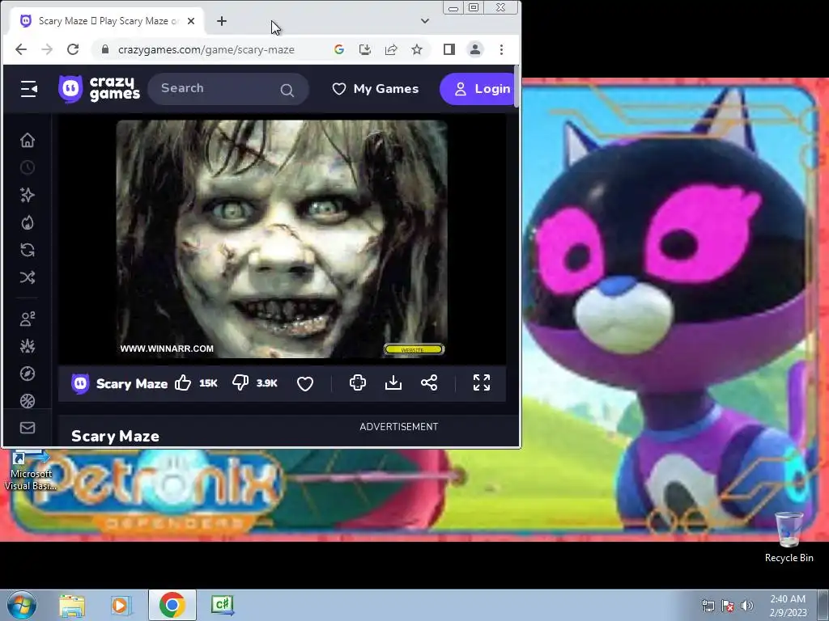Viewport: 829px width, 621px height.
Task: Click the network tray icon
Action: pyautogui.click(x=708, y=606)
